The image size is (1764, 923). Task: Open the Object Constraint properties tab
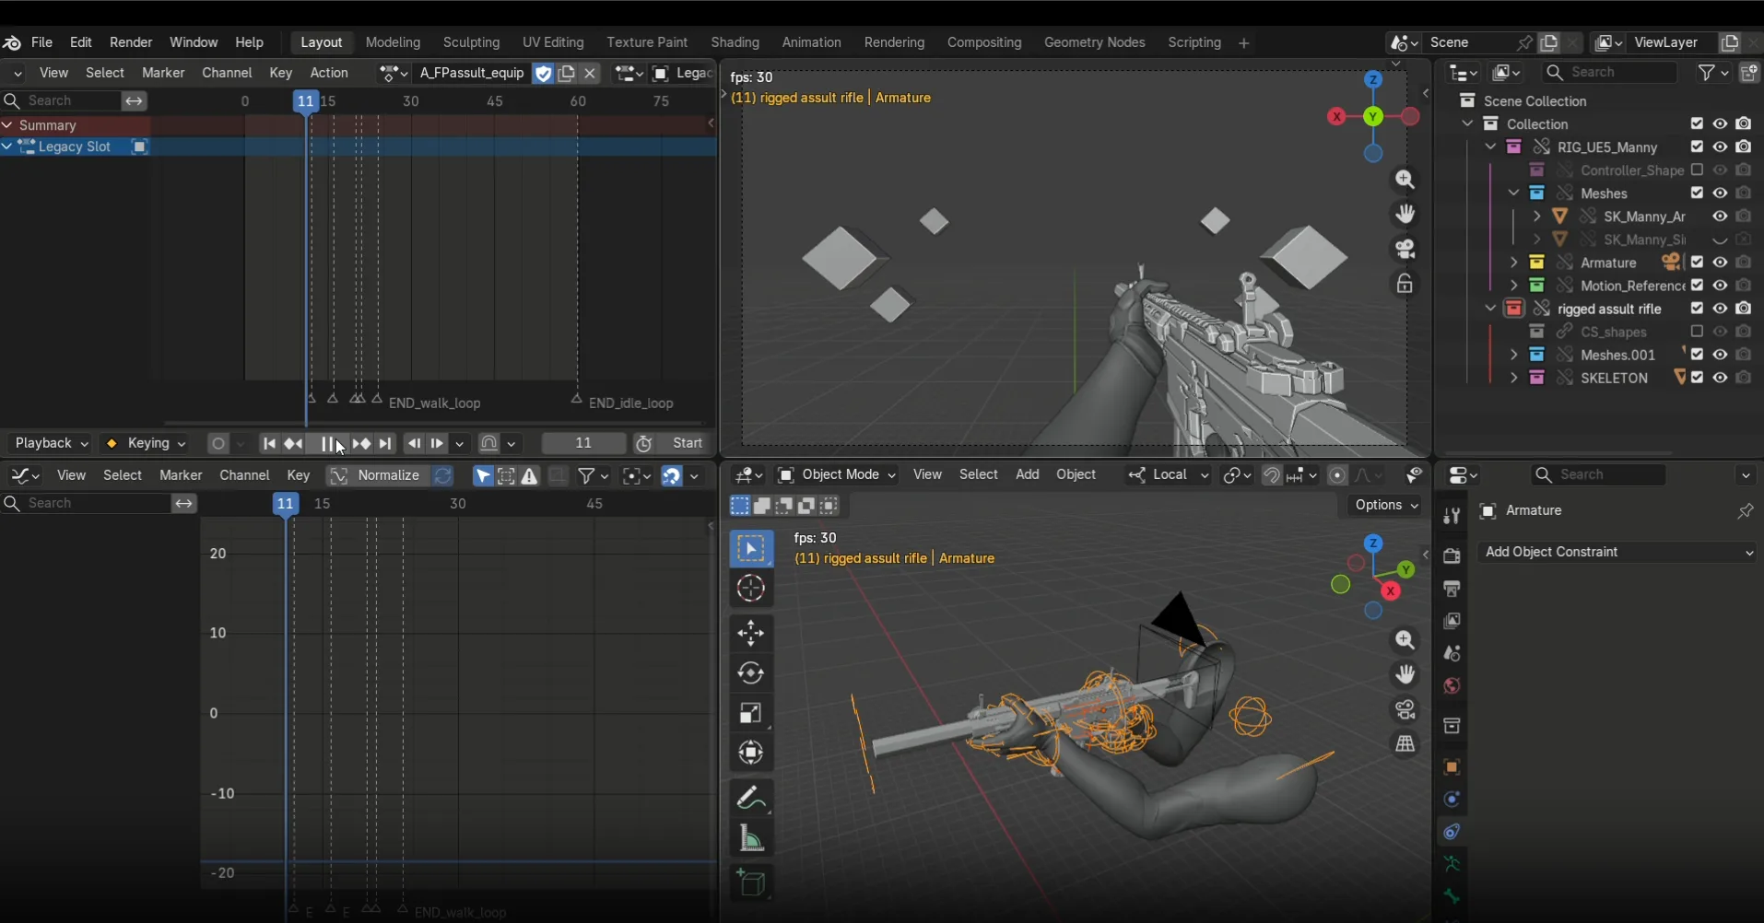[1452, 832]
